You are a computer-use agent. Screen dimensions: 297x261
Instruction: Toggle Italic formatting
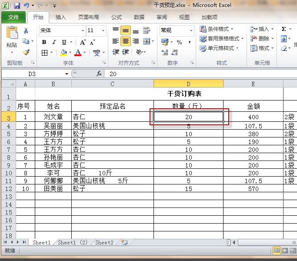(54, 42)
